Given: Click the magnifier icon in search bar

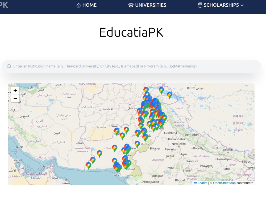Looking at the screenshot, I should click(9, 66).
